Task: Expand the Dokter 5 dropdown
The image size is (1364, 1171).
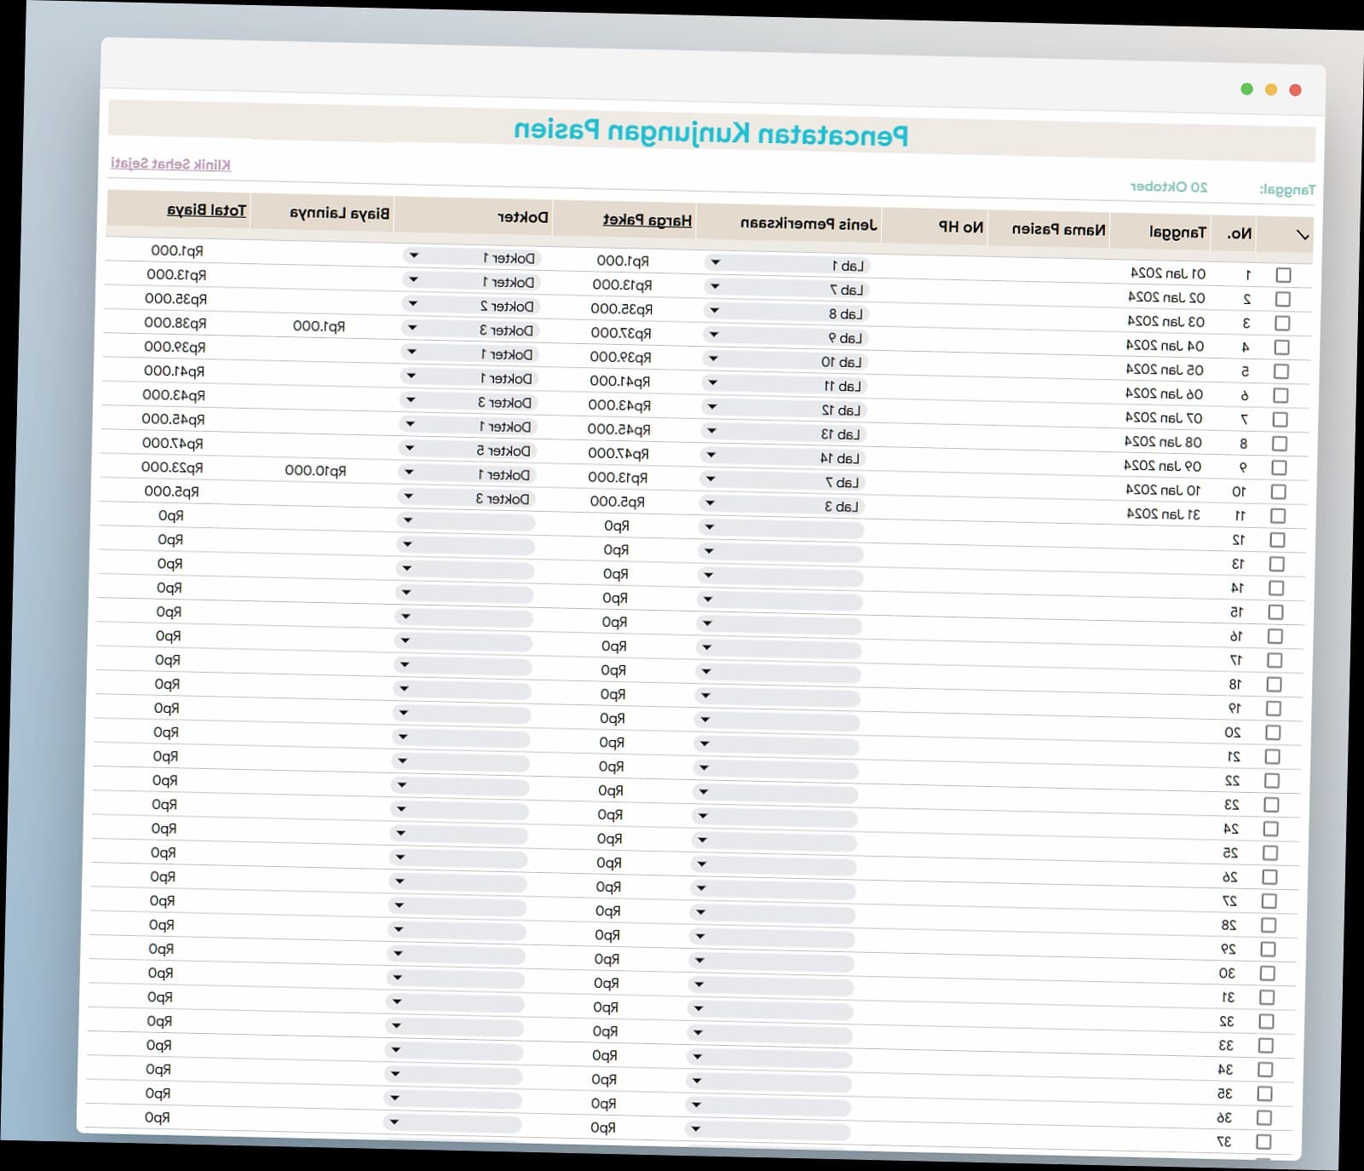Action: (x=410, y=448)
